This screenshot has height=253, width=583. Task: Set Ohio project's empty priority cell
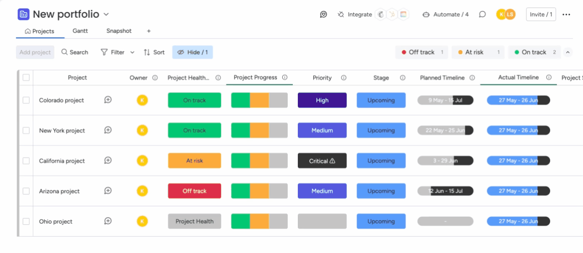click(322, 221)
